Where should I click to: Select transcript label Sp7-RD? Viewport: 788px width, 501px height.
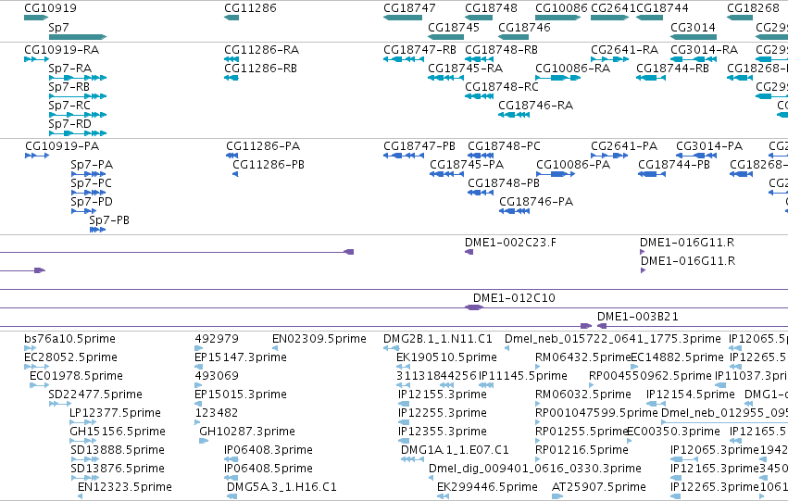point(69,124)
